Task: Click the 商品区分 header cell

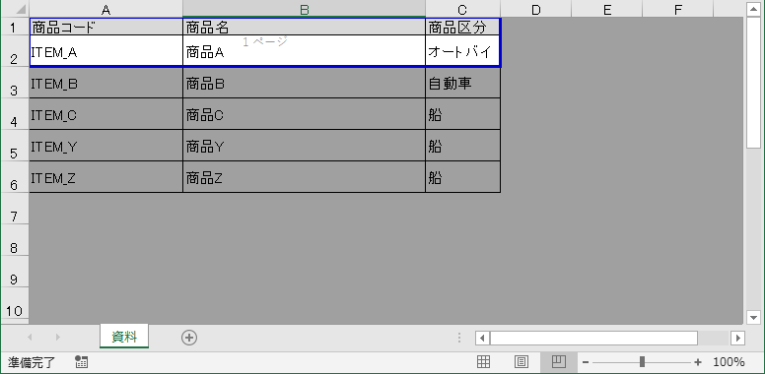Action: coord(462,27)
